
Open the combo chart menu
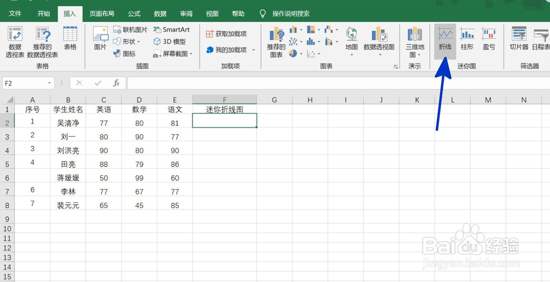(x=331, y=42)
